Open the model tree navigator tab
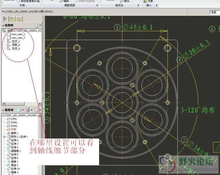Image resolution: width=220 pixels, height=175 pixels. [x=5, y=19]
